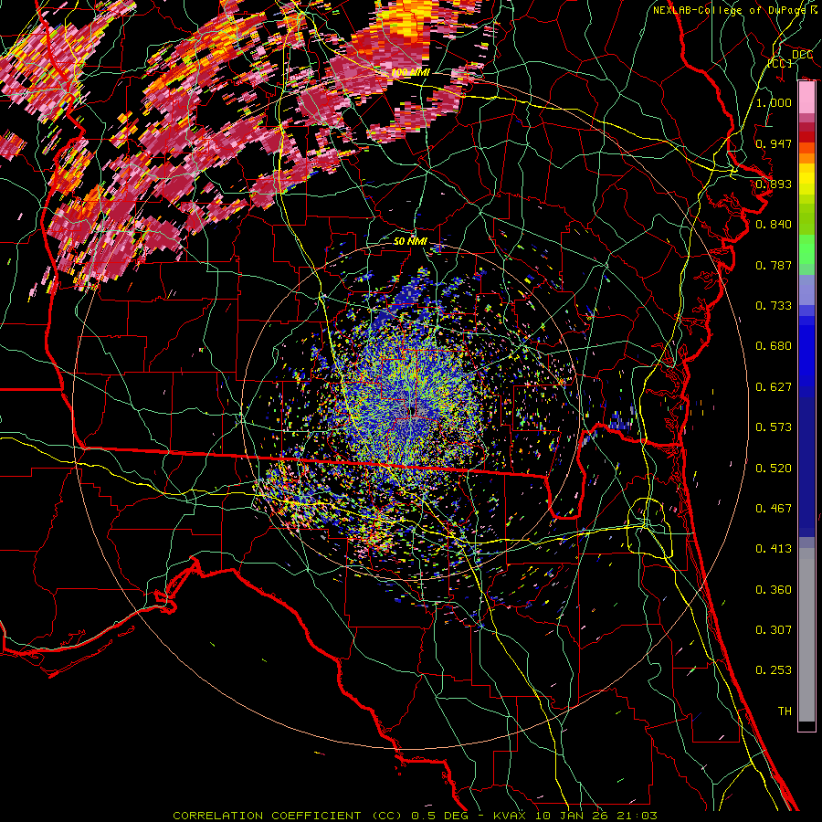Image resolution: width=822 pixels, height=822 pixels.
Task: Click the 21:03 timestamp in caption
Action: 636,816
